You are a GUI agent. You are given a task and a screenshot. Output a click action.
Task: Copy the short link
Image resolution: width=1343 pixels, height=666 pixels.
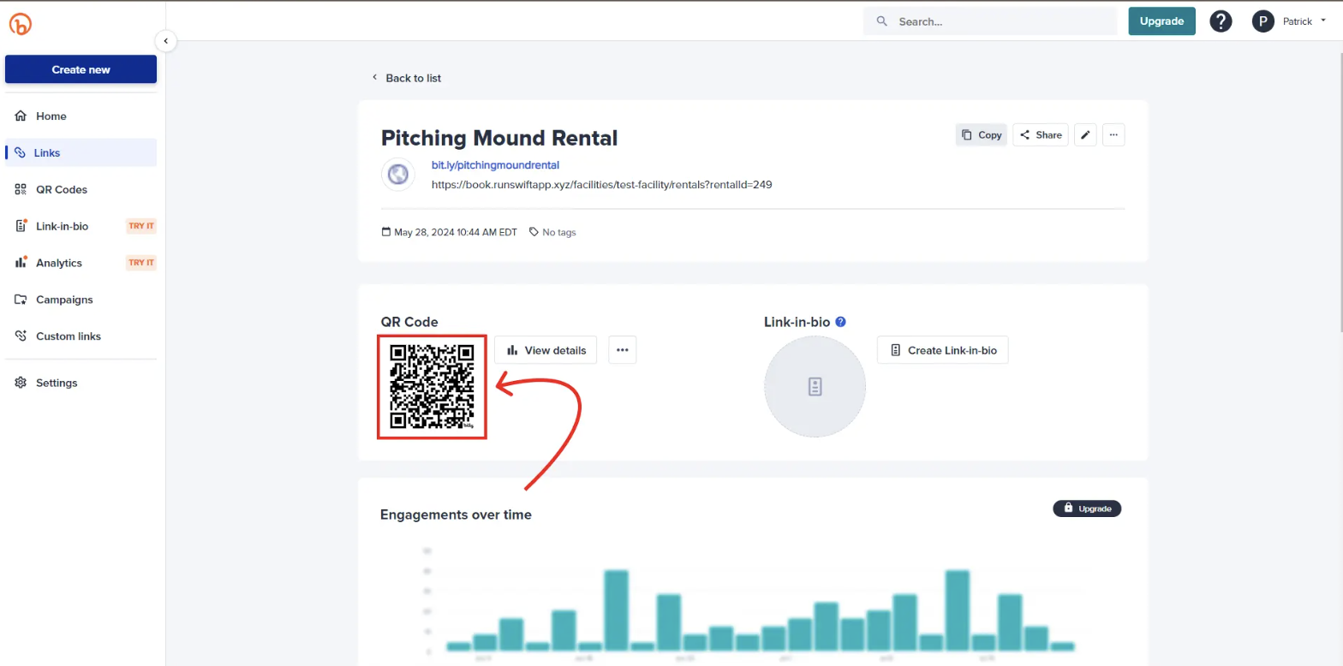click(982, 134)
